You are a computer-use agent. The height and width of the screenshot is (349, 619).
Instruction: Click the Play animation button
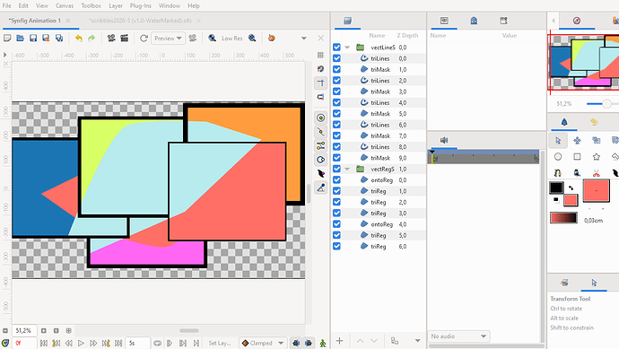tap(81, 343)
